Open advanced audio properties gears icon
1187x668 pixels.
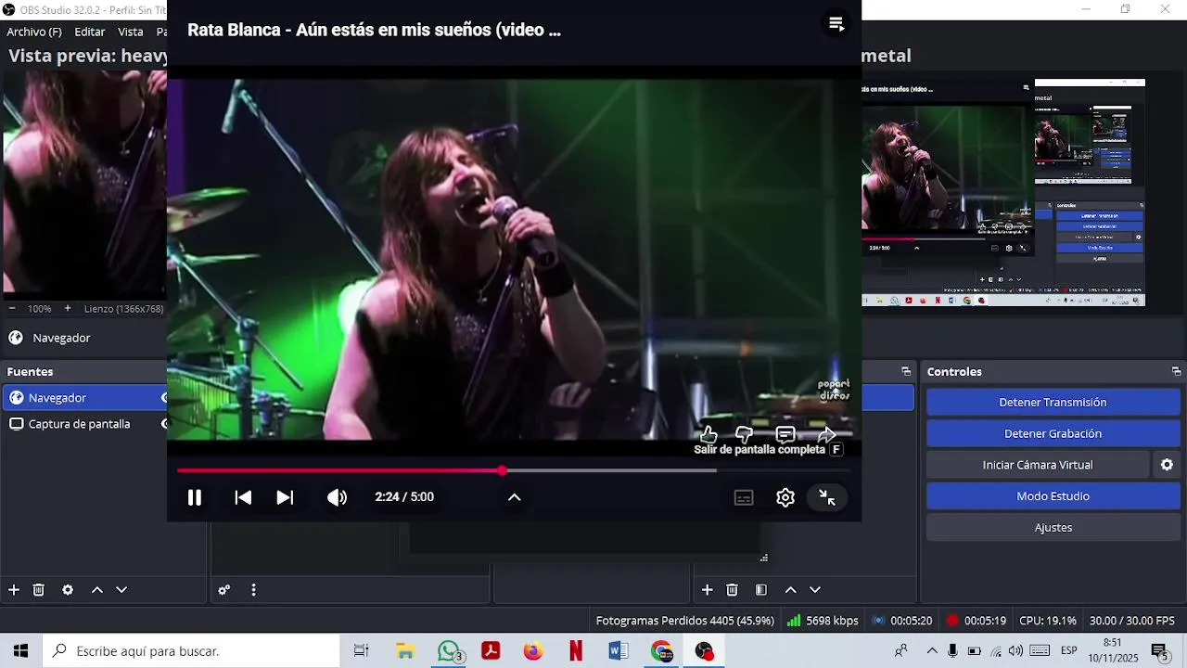click(223, 590)
